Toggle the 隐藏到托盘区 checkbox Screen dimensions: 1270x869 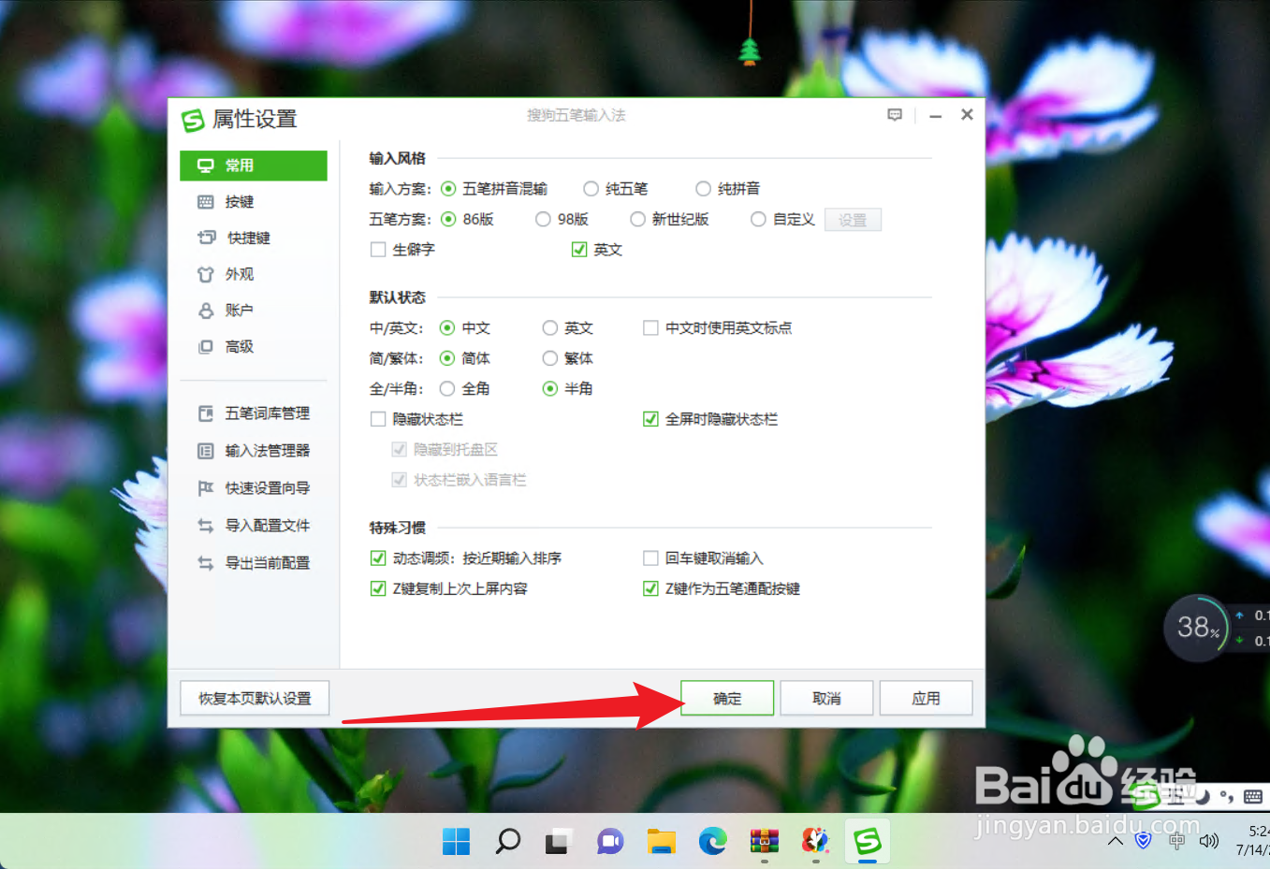click(x=399, y=450)
